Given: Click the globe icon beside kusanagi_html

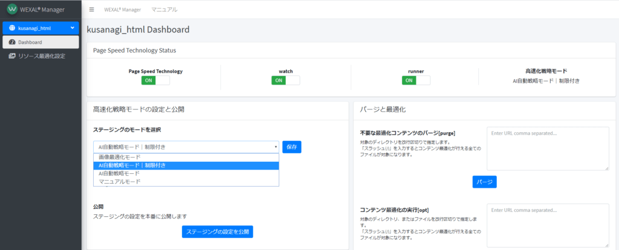Looking at the screenshot, I should pos(12,28).
